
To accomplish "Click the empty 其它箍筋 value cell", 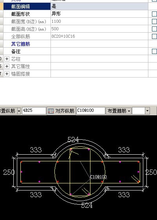I will (x=99, y=44).
